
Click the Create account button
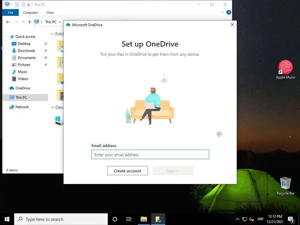click(127, 171)
